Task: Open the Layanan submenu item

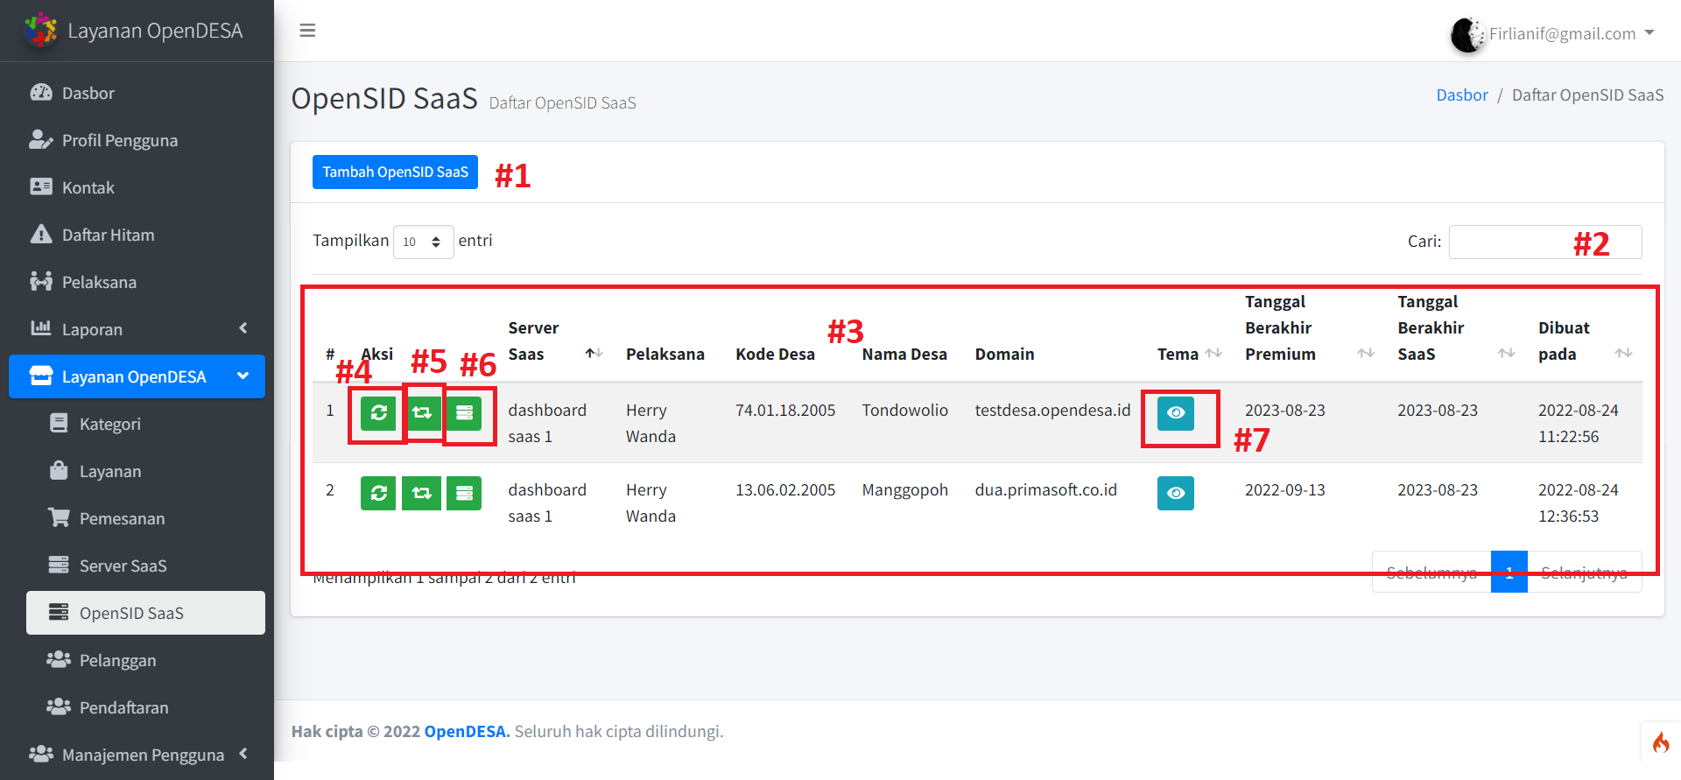Action: (145, 471)
